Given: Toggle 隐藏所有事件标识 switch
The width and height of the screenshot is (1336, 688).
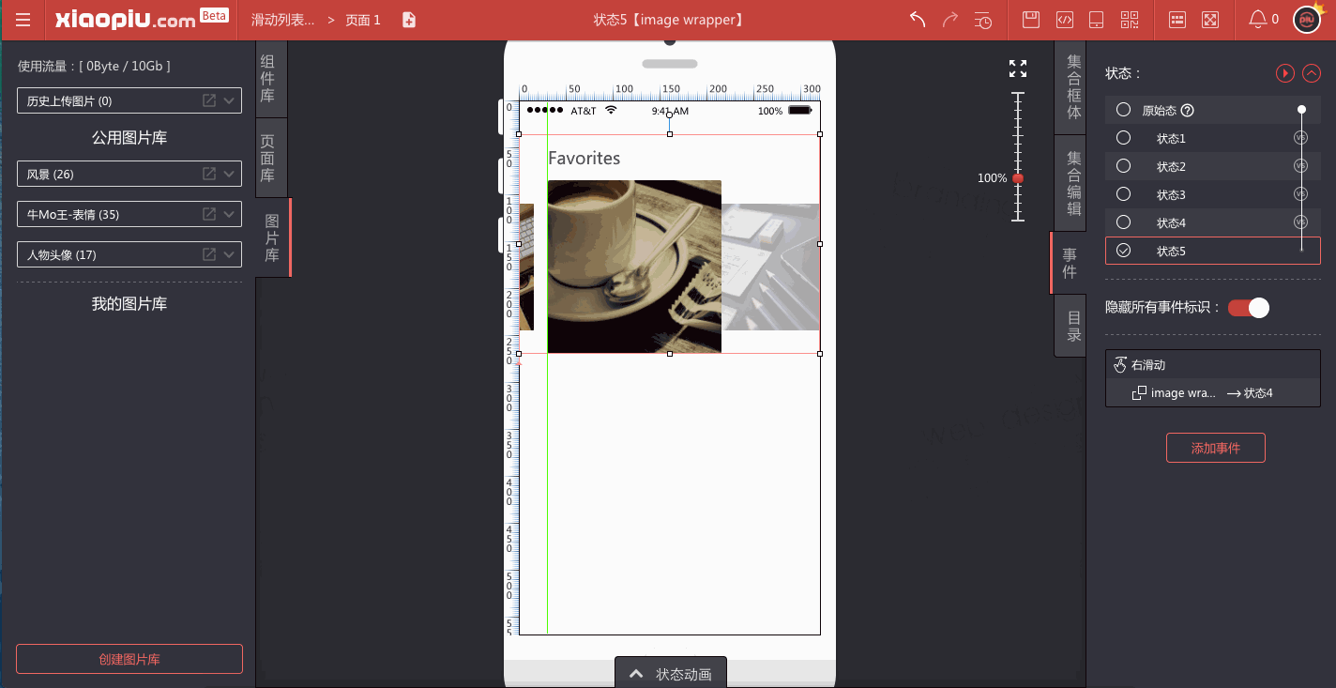Looking at the screenshot, I should click(1249, 308).
